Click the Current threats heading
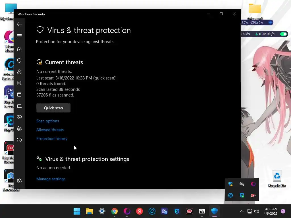Screen dimensions: 291x218 [x=64, y=62]
